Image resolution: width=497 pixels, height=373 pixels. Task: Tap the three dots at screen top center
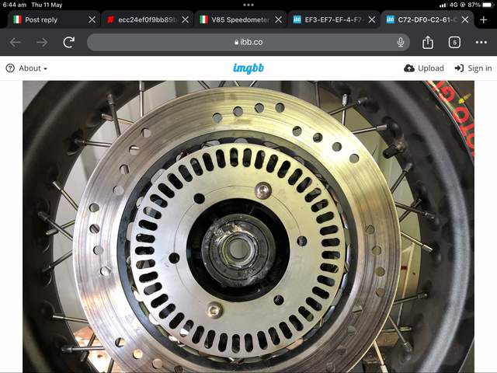coord(248,5)
